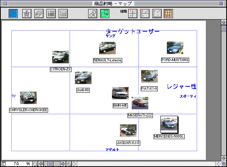Click the MERCEDES-500SL label
The height and width of the screenshot is (167, 227).
click(169, 136)
